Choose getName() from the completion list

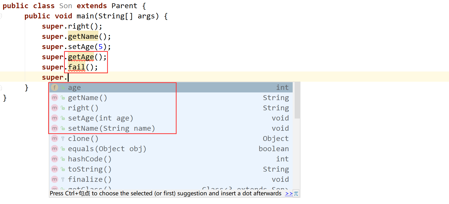[x=171, y=98]
